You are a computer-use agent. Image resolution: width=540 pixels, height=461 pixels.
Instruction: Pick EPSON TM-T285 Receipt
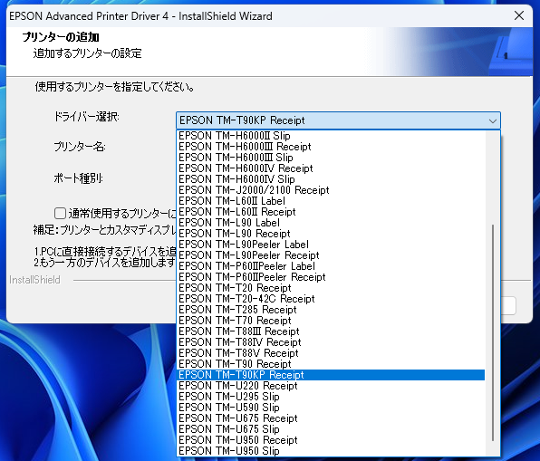point(331,310)
